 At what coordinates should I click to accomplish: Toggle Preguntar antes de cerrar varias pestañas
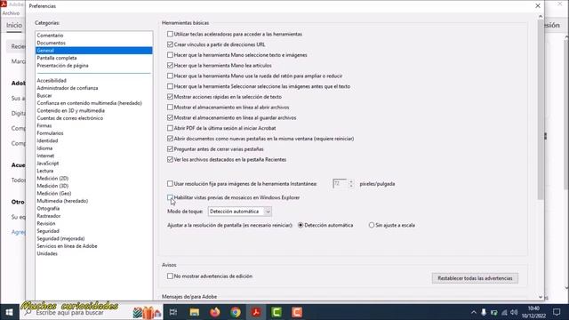tap(170, 149)
